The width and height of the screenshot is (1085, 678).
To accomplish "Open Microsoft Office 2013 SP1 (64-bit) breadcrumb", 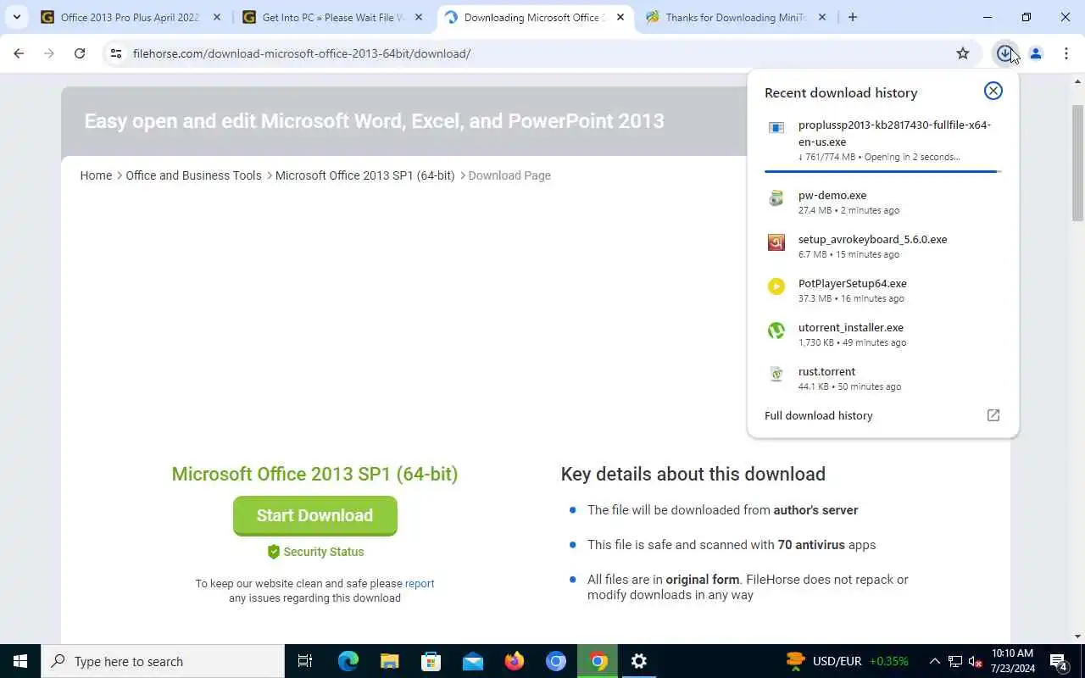I will [364, 175].
